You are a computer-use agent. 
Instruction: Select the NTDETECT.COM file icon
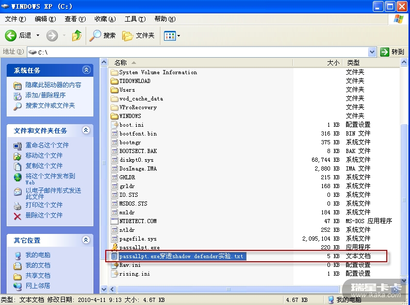point(114,221)
